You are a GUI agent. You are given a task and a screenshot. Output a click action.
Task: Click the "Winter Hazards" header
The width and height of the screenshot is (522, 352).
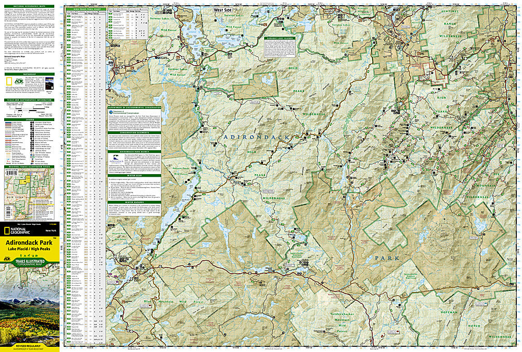pyautogui.click(x=135, y=202)
